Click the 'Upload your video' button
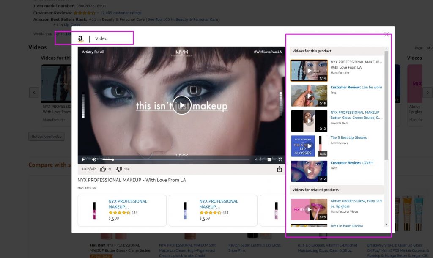 (47, 137)
